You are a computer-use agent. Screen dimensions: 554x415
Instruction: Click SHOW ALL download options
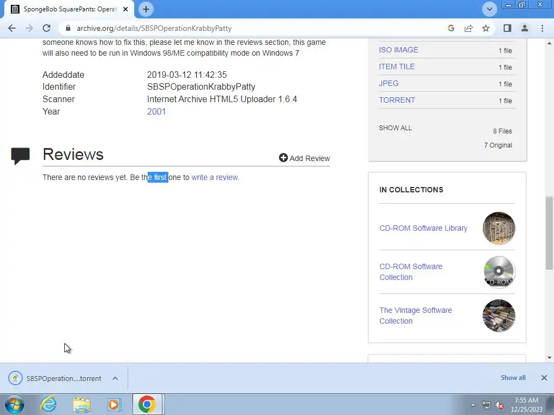395,128
